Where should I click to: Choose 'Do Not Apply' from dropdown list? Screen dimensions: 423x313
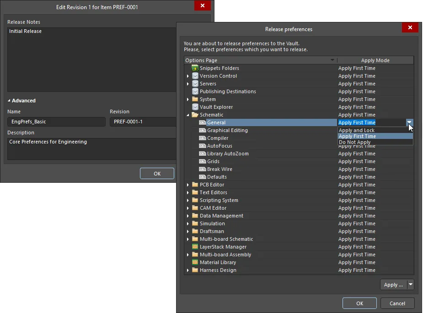click(x=375, y=143)
